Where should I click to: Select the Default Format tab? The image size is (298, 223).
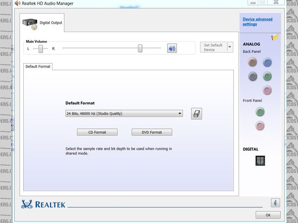coord(38,66)
